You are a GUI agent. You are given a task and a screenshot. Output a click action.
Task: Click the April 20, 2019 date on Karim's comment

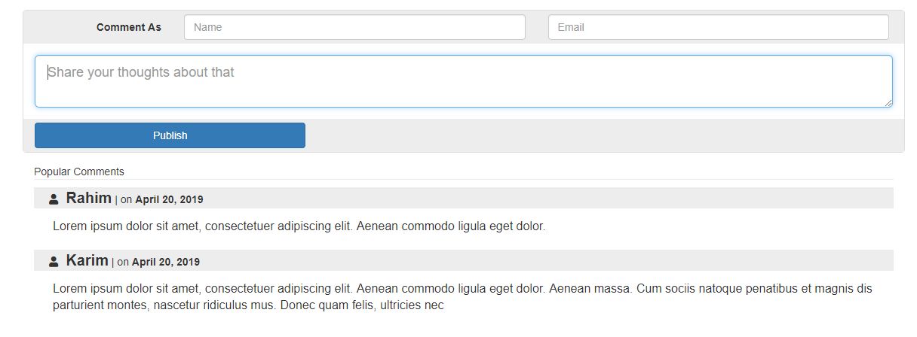pos(166,263)
